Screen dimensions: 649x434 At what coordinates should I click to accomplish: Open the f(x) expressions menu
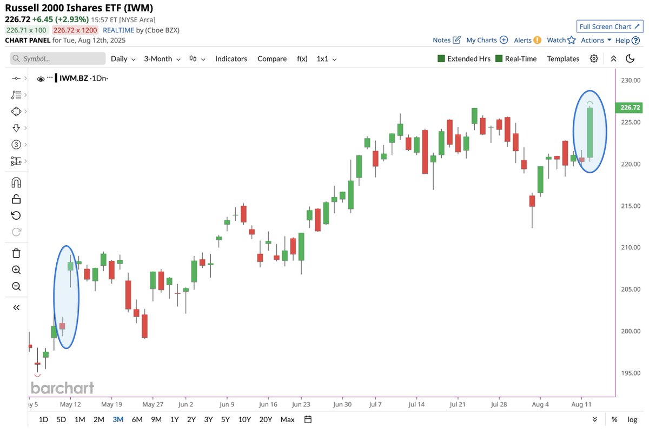pyautogui.click(x=302, y=58)
